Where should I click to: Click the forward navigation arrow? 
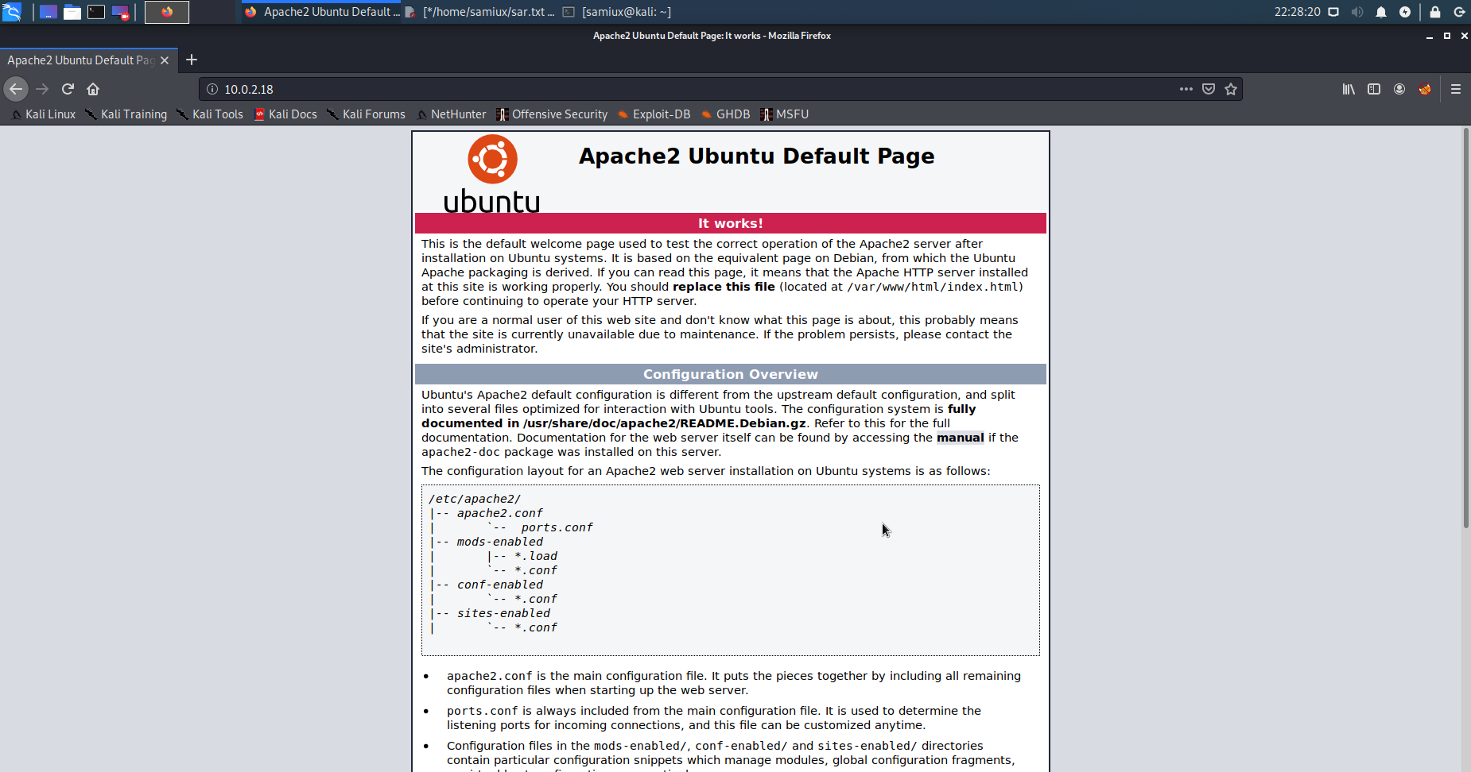43,89
